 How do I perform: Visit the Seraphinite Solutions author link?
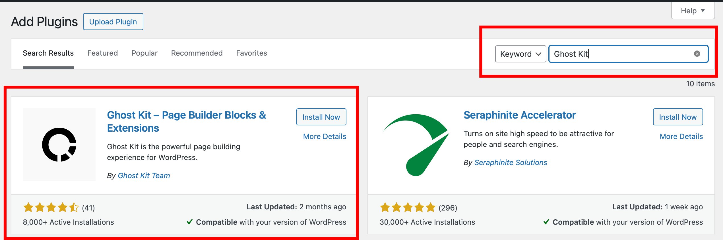(511, 163)
